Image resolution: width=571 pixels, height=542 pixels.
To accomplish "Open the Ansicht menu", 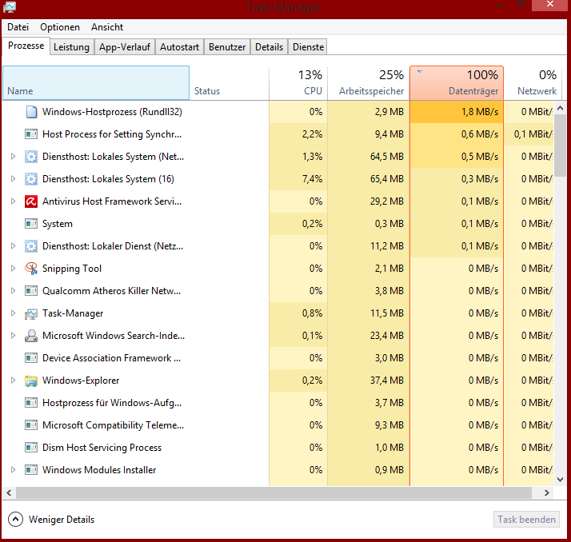I will (x=107, y=27).
